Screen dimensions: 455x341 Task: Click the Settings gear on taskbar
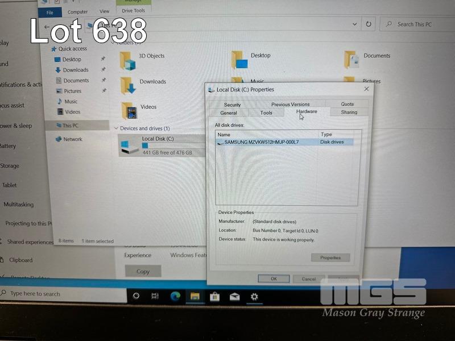click(x=254, y=296)
